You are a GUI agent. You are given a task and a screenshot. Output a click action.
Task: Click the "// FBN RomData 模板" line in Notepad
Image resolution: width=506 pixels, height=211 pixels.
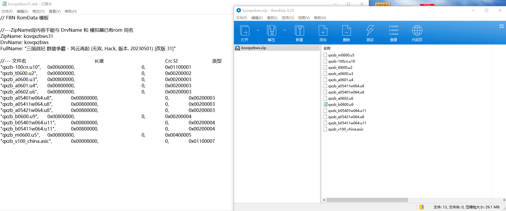coord(24,18)
